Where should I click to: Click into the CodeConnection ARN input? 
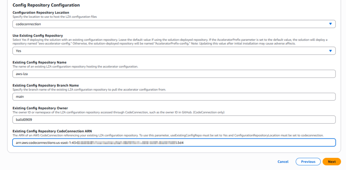click(174, 142)
